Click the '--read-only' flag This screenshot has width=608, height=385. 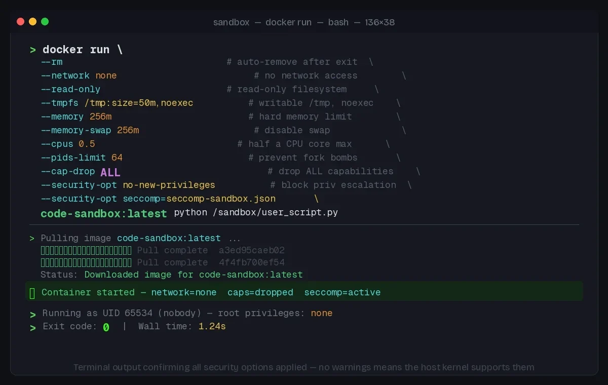pos(70,89)
